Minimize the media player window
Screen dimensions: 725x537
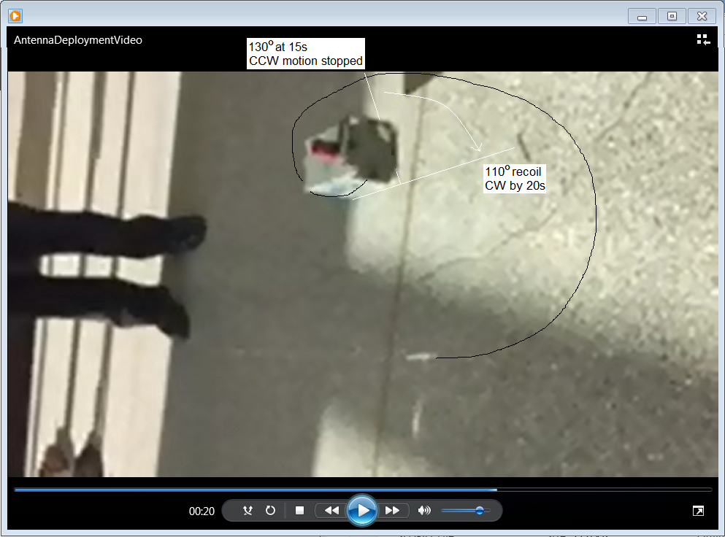point(642,16)
